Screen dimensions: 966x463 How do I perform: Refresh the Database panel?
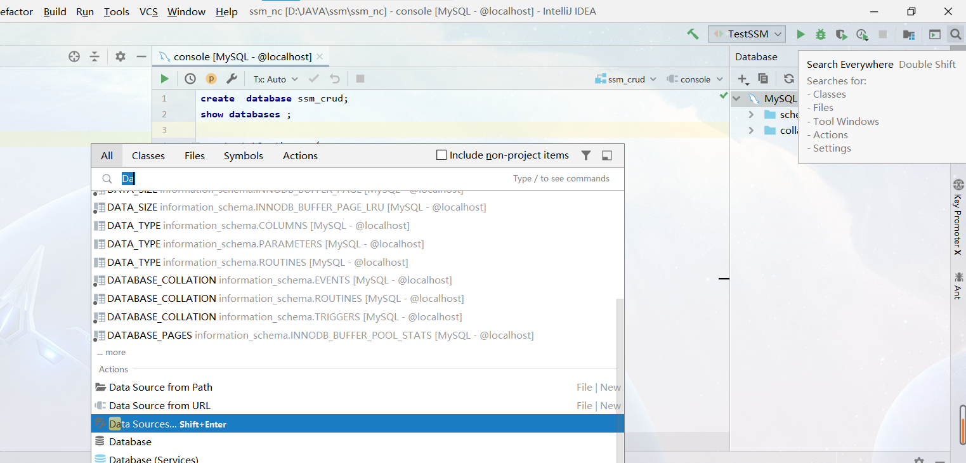[789, 79]
